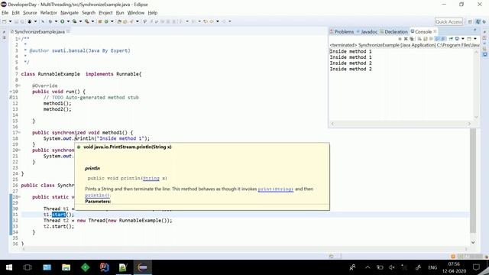Select the SynchronizeExample.java editor tab

click(40, 31)
